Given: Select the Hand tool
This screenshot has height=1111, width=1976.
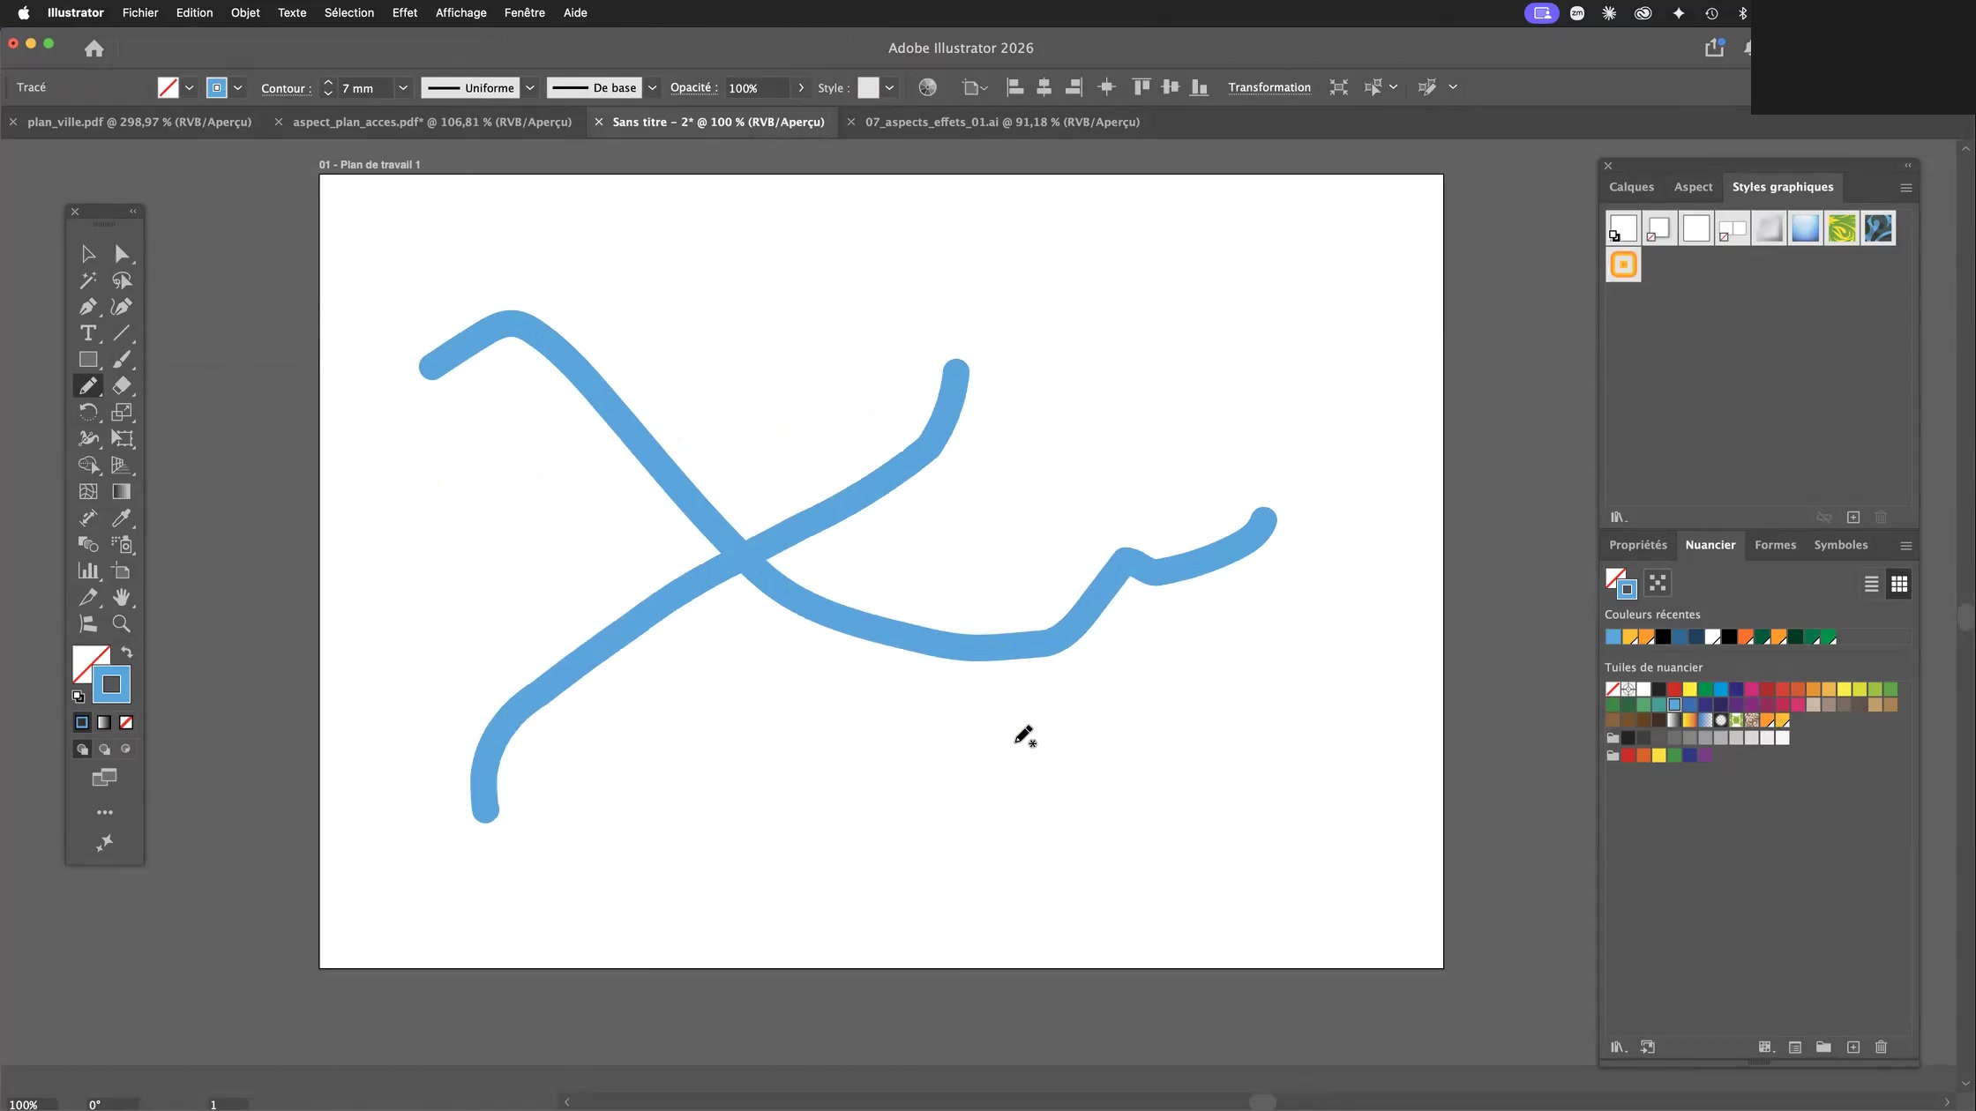Looking at the screenshot, I should click(x=122, y=597).
